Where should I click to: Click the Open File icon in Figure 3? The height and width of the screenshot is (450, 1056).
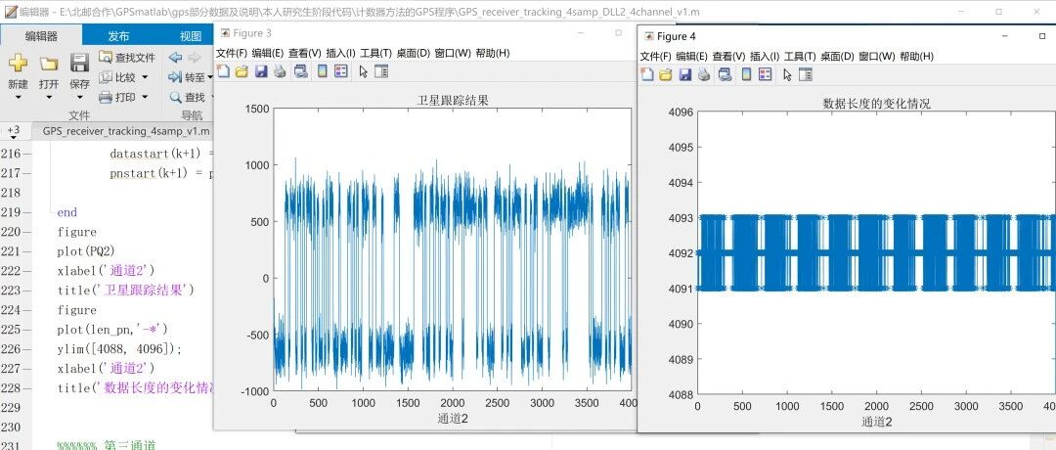click(x=242, y=71)
